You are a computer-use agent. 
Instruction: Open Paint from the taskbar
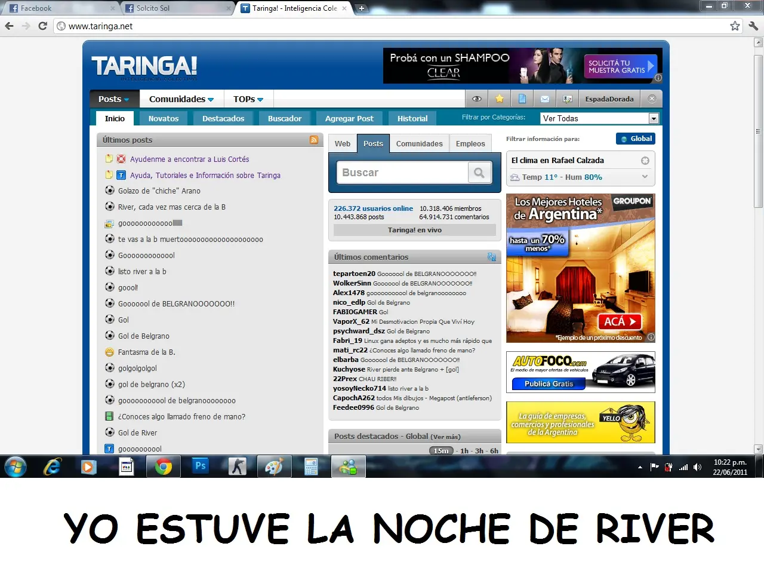tap(274, 467)
